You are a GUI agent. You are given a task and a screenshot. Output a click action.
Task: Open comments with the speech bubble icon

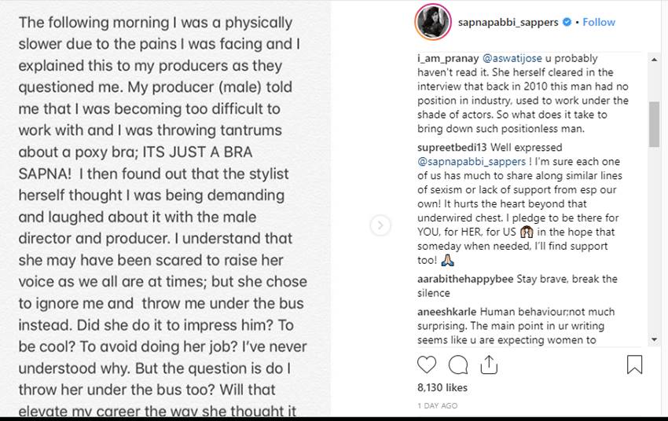[x=457, y=364]
